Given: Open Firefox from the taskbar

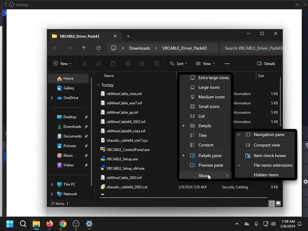Looking at the screenshot, I should click(50, 224).
